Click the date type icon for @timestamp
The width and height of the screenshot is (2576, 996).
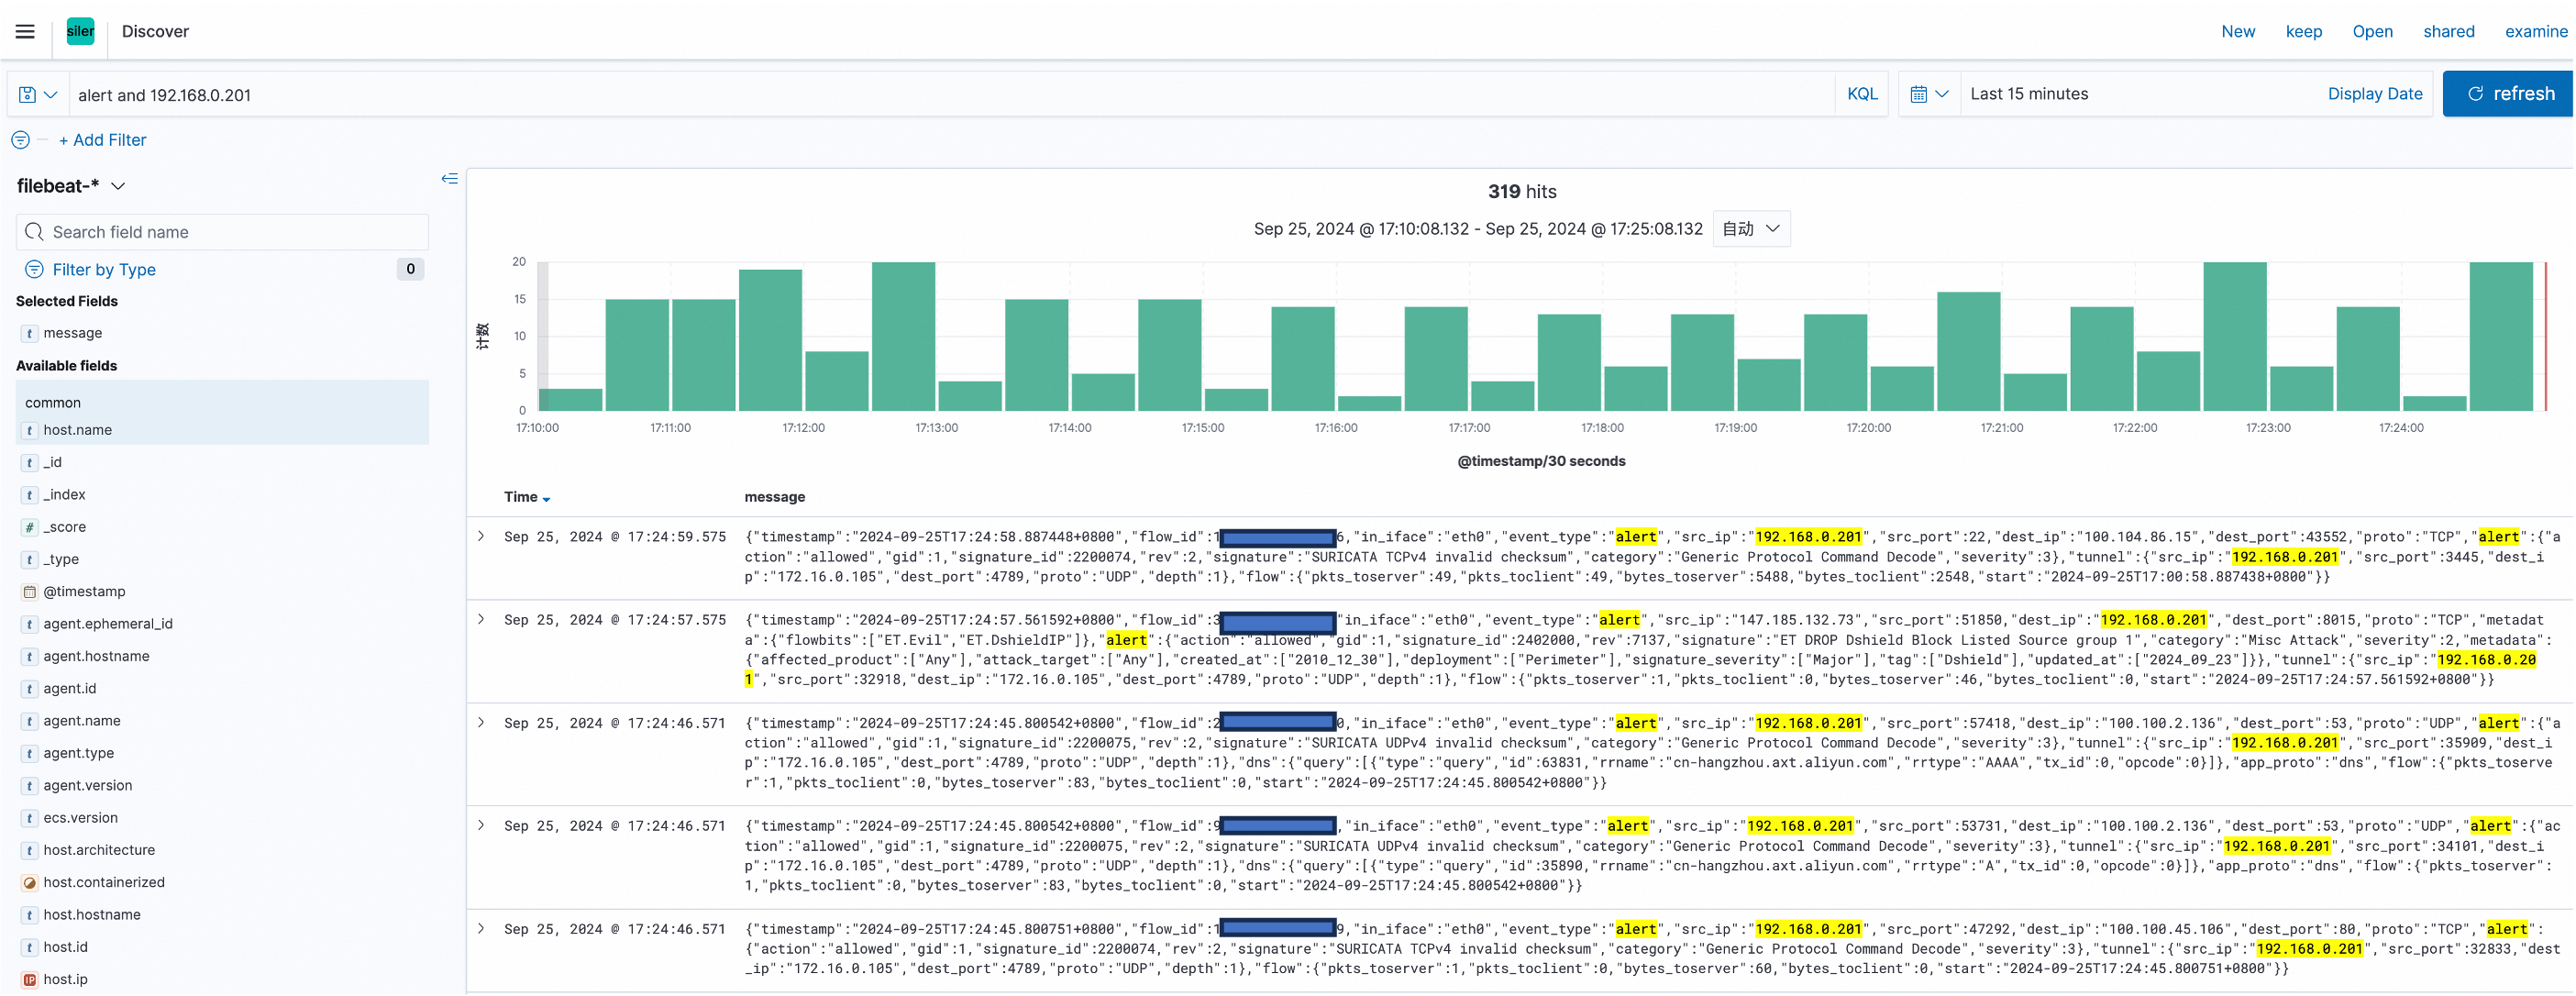pyautogui.click(x=30, y=591)
